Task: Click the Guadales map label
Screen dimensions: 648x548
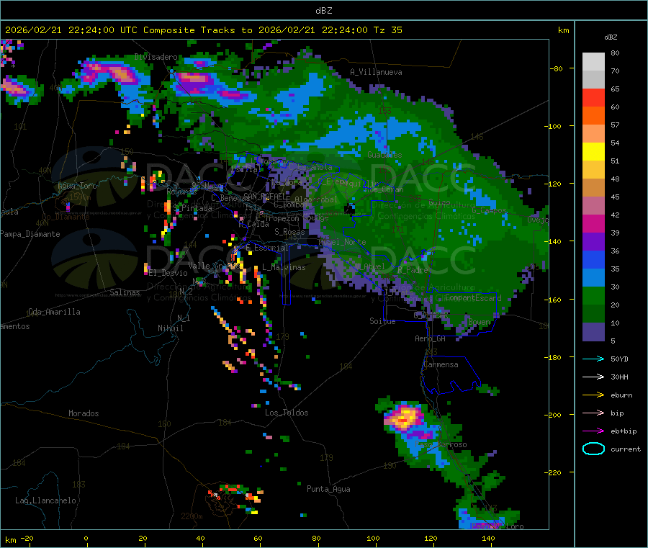Action: [x=384, y=155]
